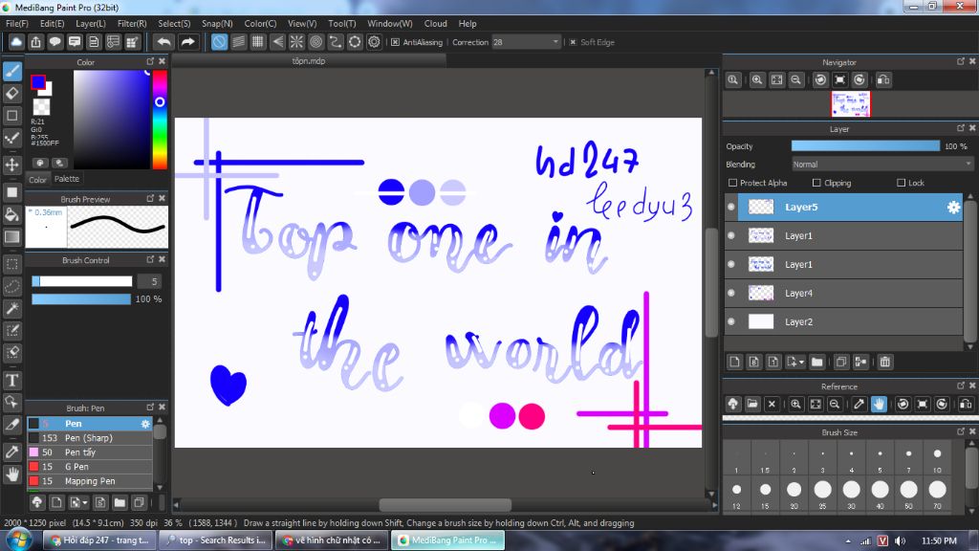979x551 pixels.
Task: Open the Layer menu
Action: click(x=91, y=23)
